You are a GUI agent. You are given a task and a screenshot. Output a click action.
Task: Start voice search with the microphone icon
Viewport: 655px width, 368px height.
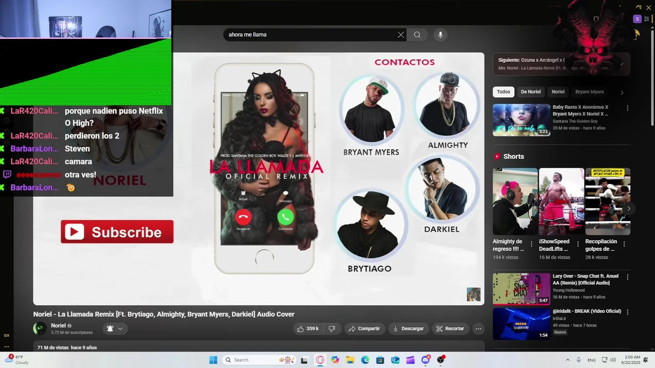pos(440,35)
